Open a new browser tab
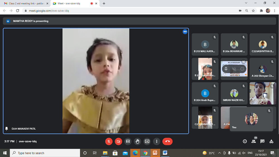 pyautogui.click(x=104, y=3)
